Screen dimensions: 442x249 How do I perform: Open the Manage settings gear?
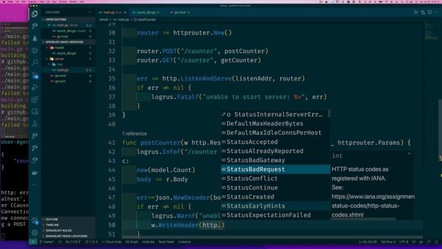pos(35,232)
